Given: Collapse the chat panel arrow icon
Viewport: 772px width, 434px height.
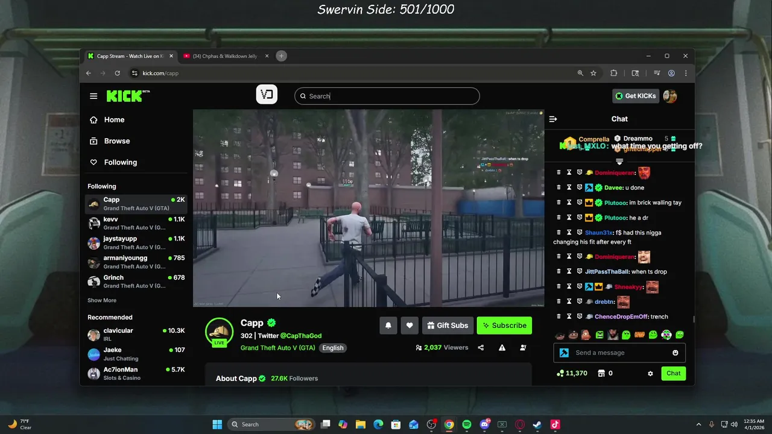Looking at the screenshot, I should coord(553,119).
